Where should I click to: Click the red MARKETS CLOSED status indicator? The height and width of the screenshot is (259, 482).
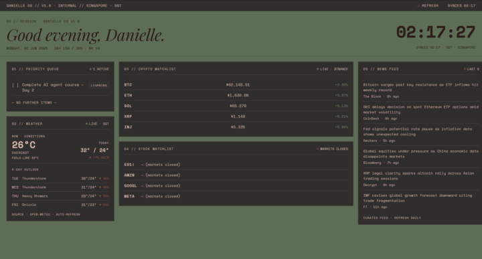pos(333,149)
